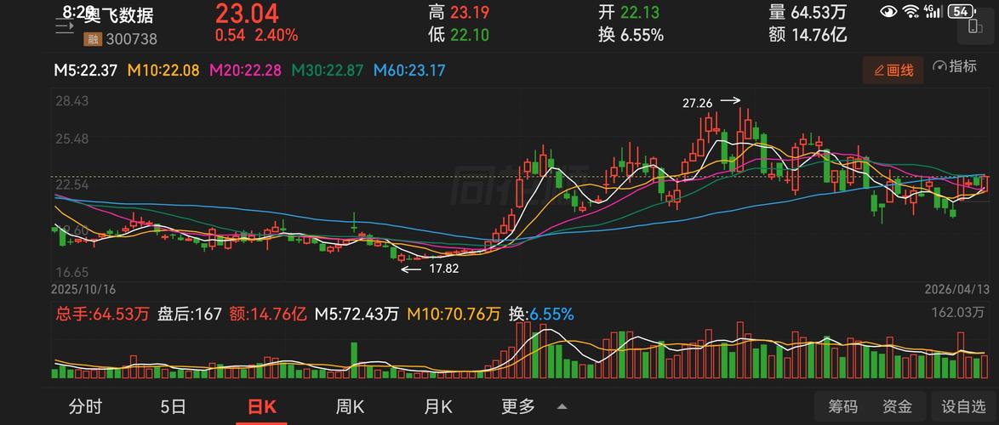Tap the M30:22.87 moving average label

point(328,70)
